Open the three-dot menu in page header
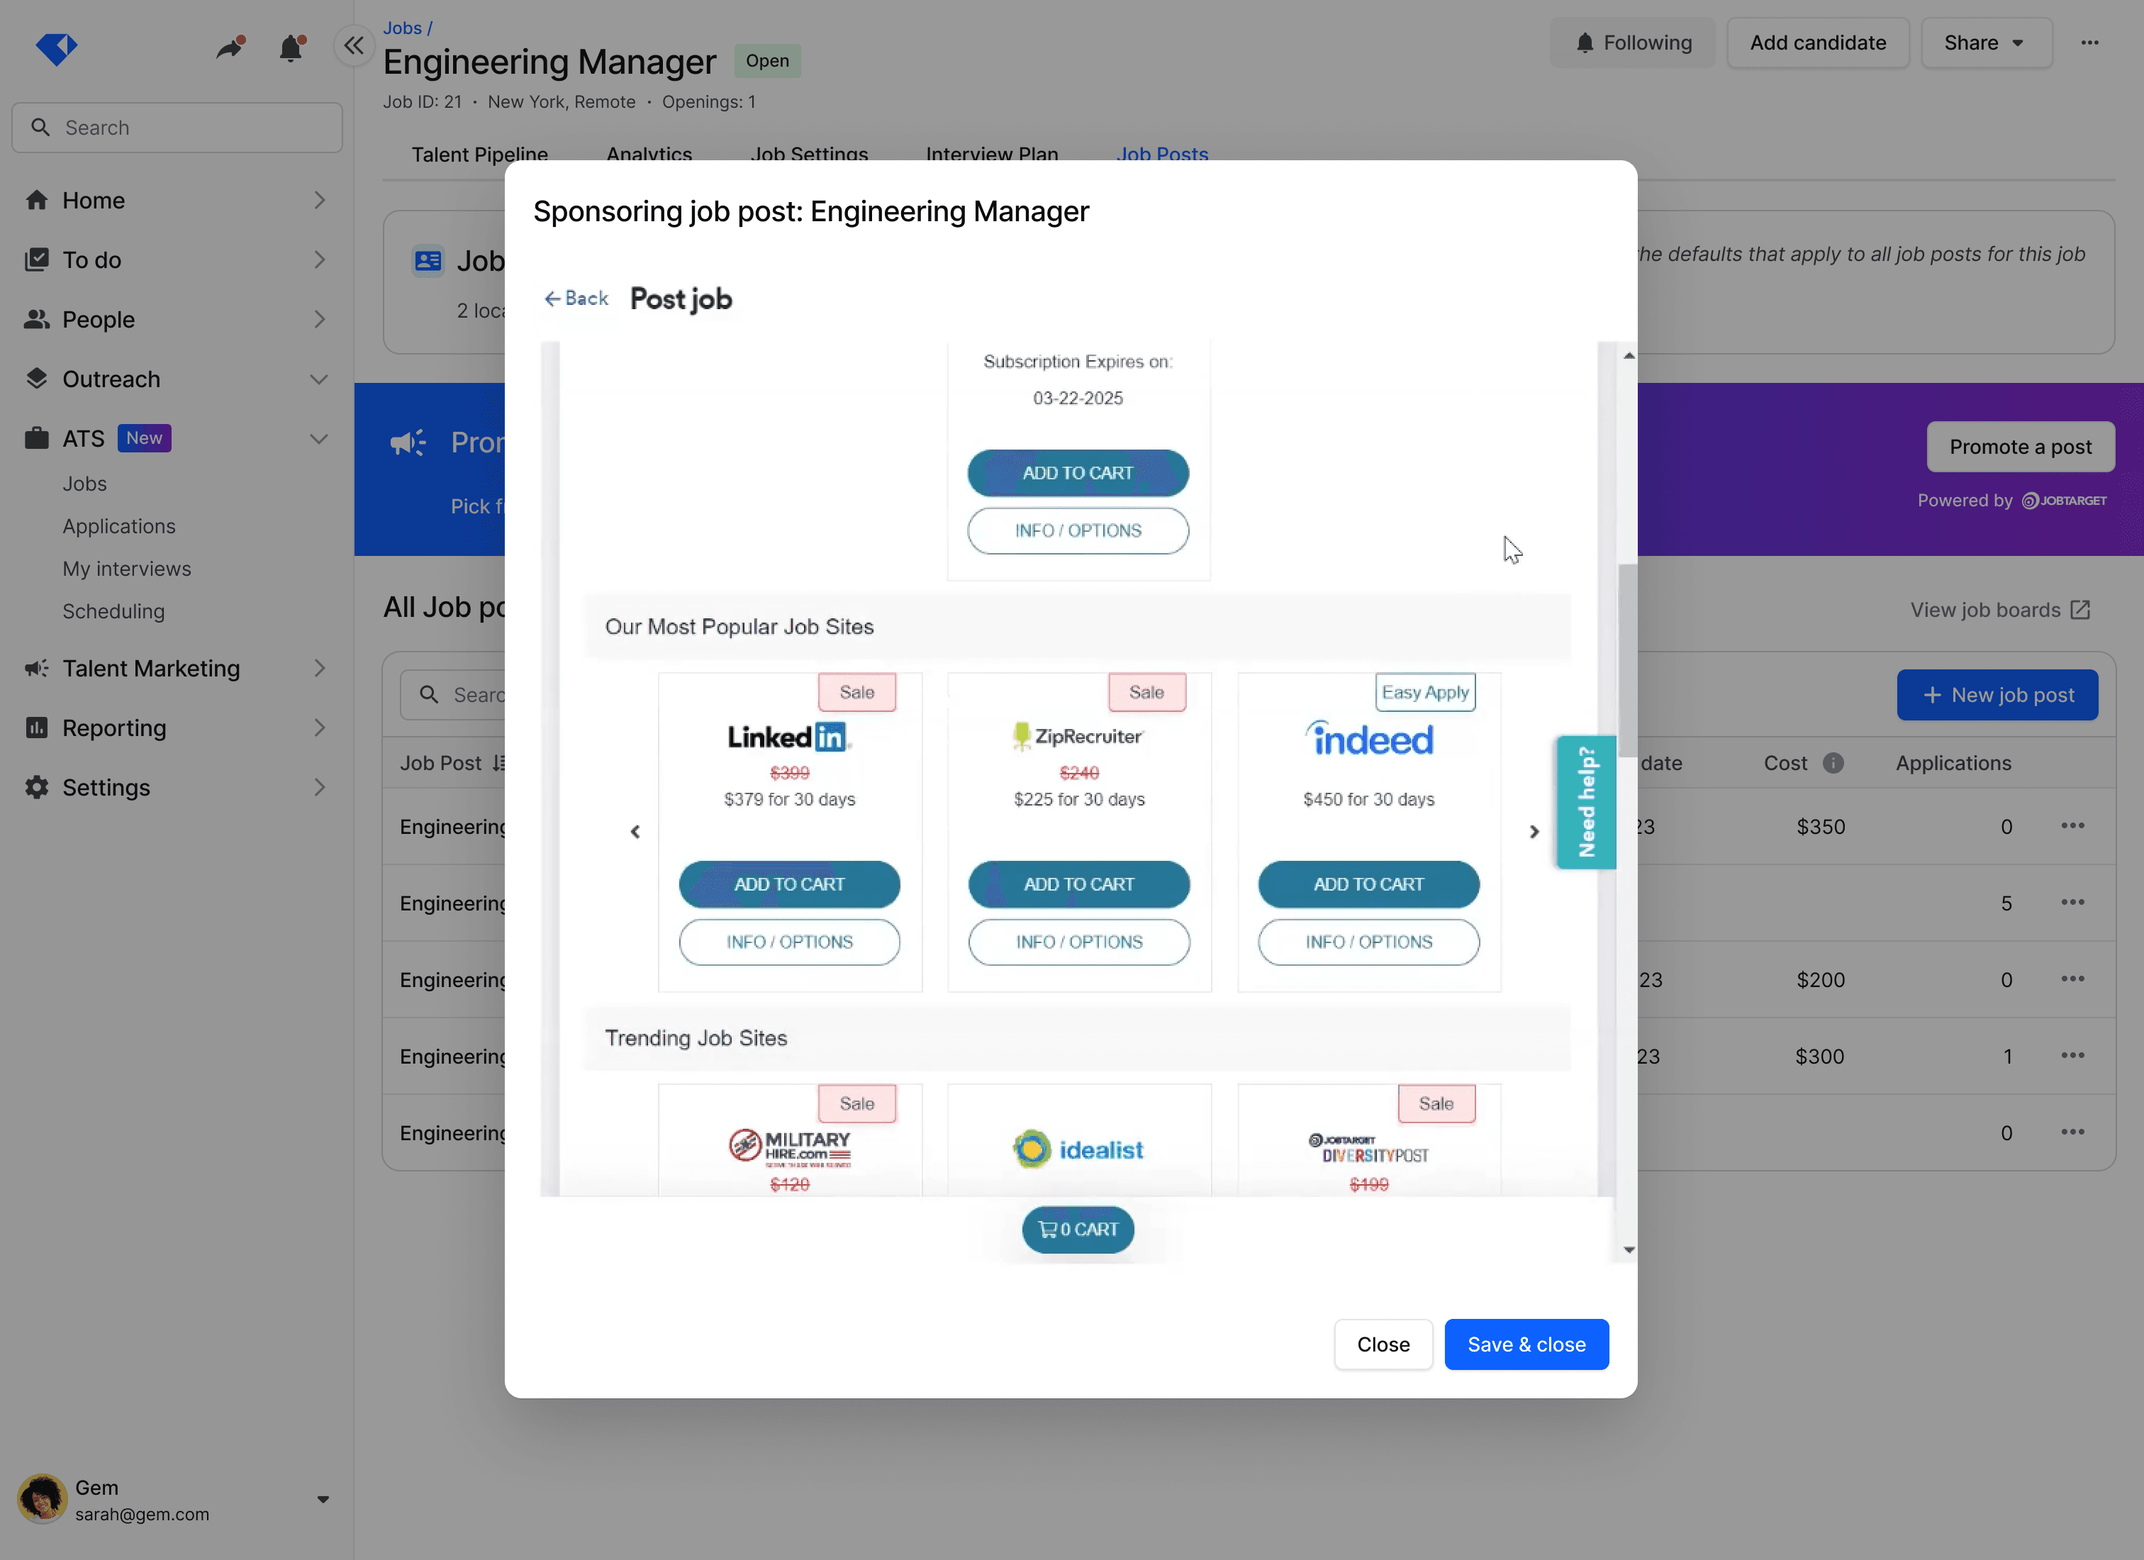Image resolution: width=2144 pixels, height=1560 pixels. click(2089, 43)
